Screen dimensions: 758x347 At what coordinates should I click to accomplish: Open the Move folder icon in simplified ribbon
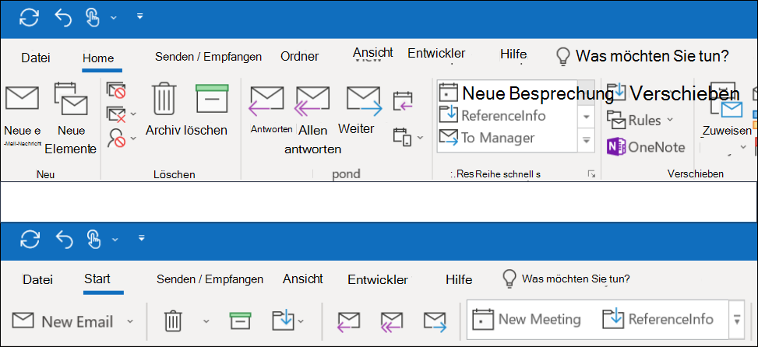[284, 321]
